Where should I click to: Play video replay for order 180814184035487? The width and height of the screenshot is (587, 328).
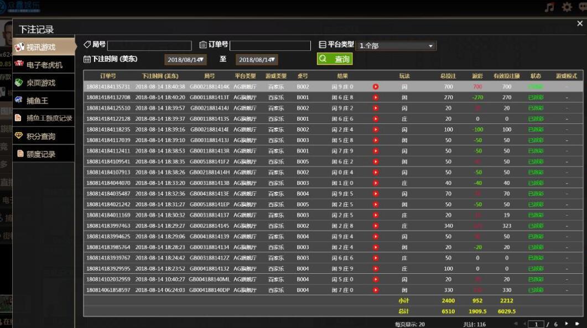tap(376, 194)
